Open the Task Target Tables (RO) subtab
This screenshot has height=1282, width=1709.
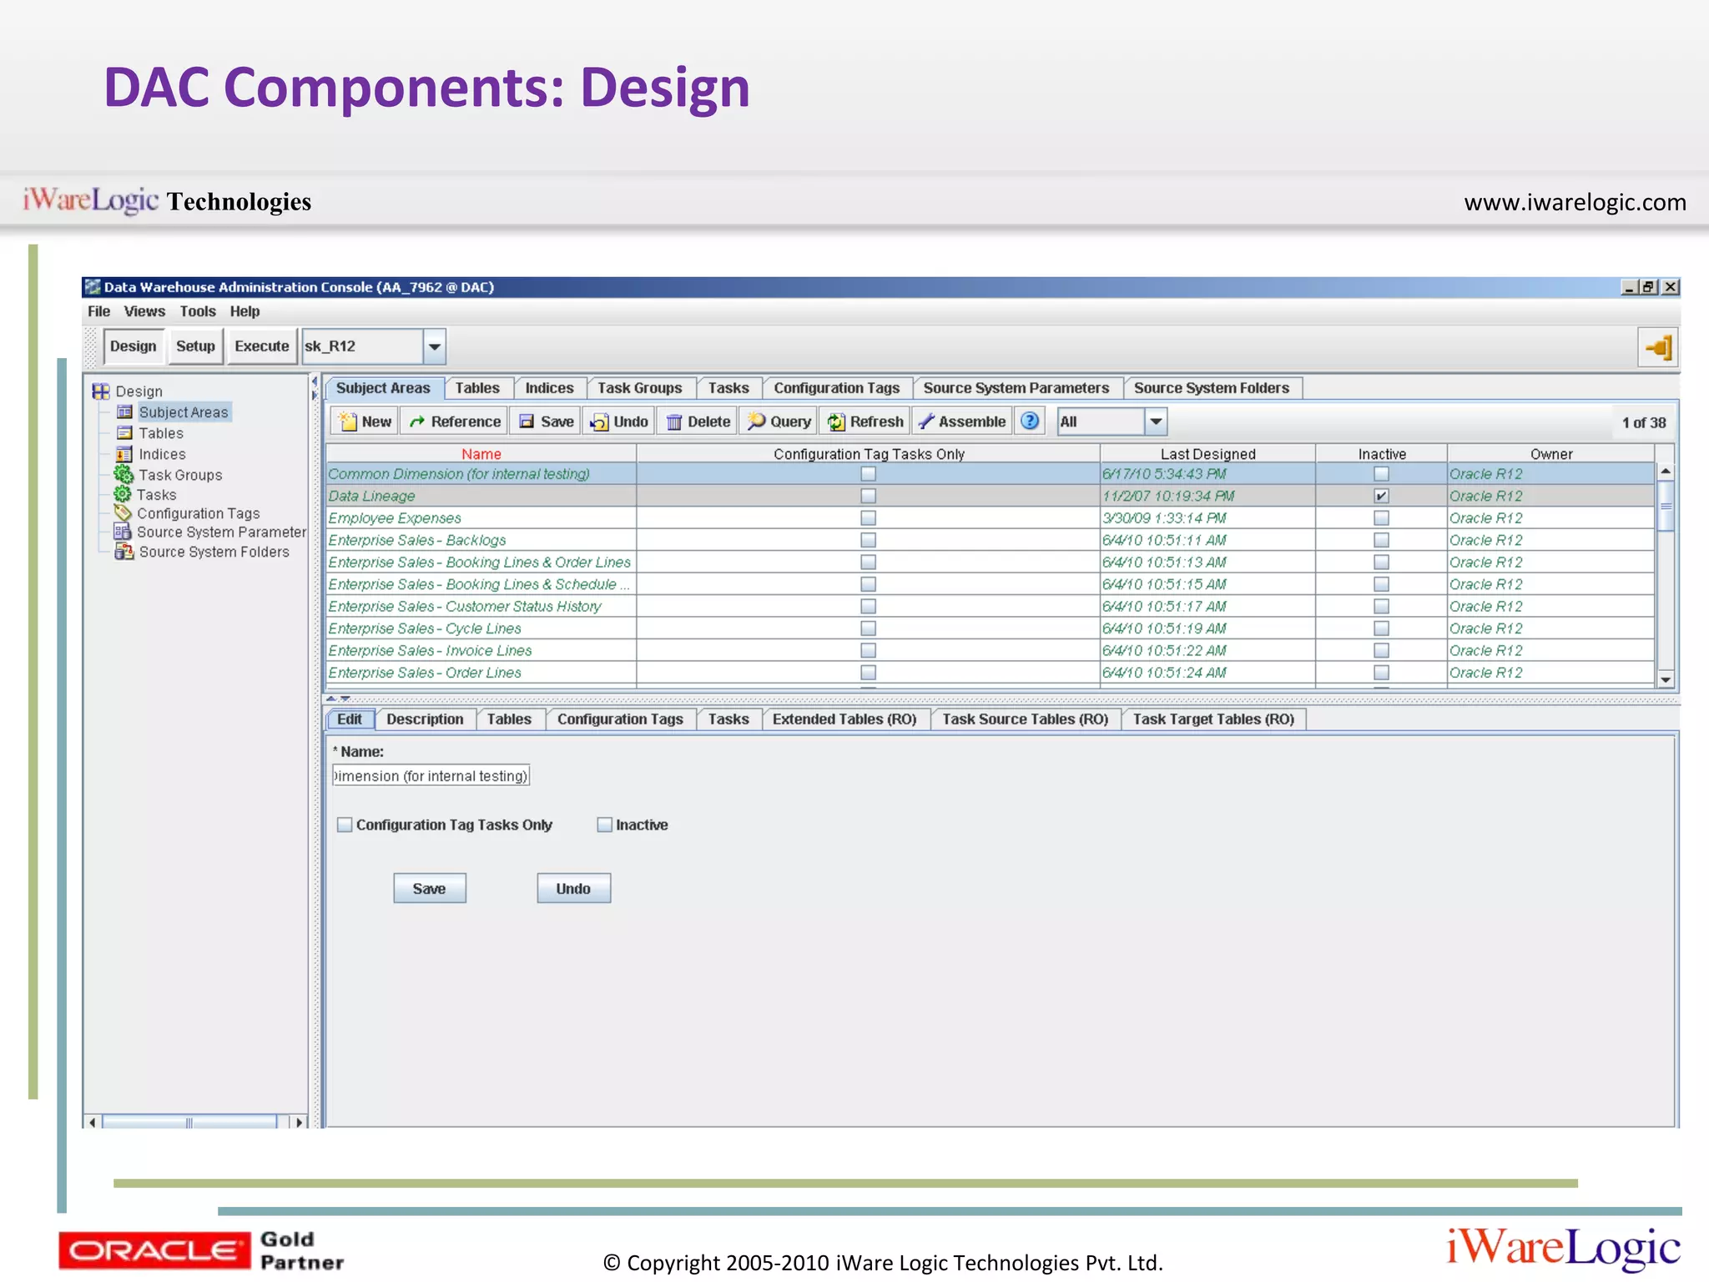point(1213,719)
